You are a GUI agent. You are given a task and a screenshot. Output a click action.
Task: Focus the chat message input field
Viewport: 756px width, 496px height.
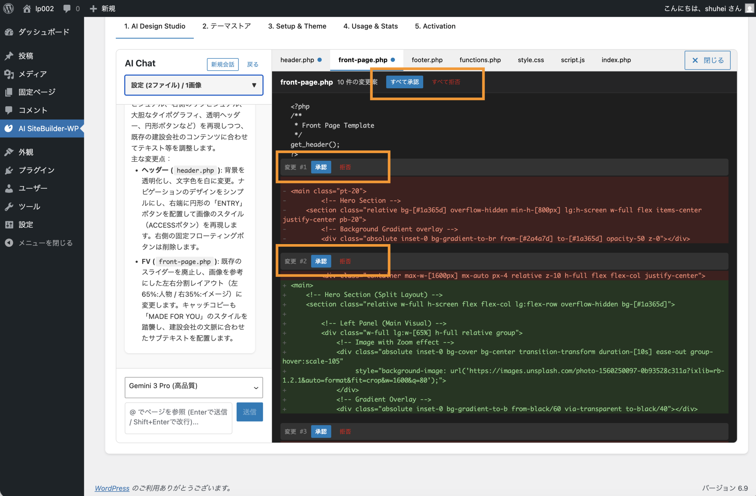pyautogui.click(x=178, y=417)
